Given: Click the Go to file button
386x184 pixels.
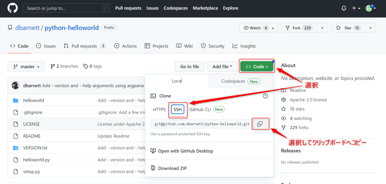Looking at the screenshot, I should pyautogui.click(x=189, y=67).
